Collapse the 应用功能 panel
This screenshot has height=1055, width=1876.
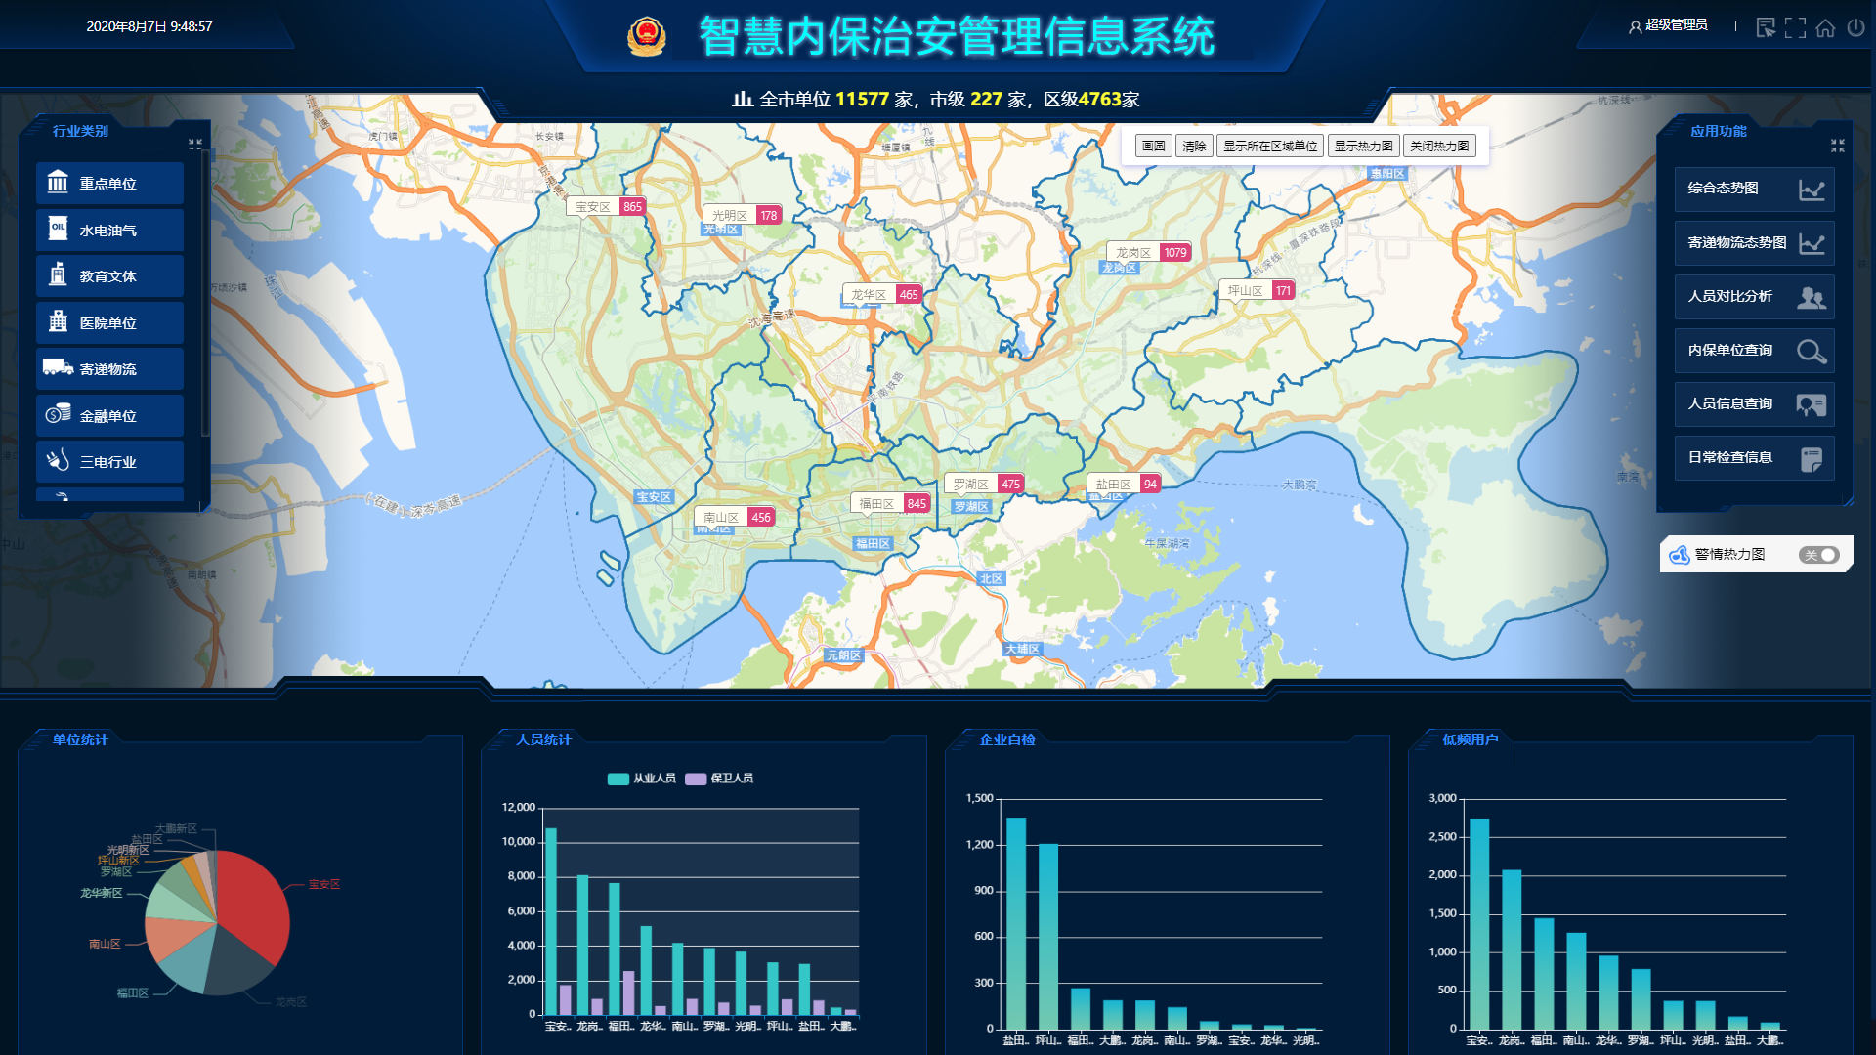click(x=1838, y=146)
